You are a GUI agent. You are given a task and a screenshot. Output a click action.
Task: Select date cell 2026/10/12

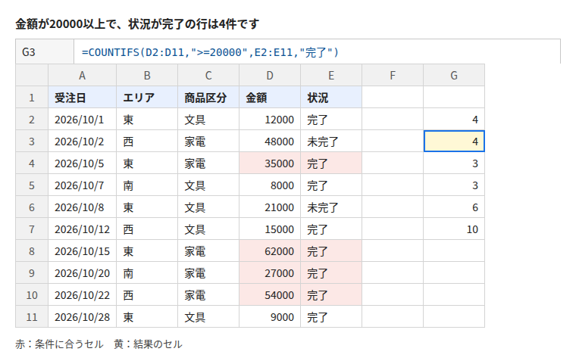point(83,229)
